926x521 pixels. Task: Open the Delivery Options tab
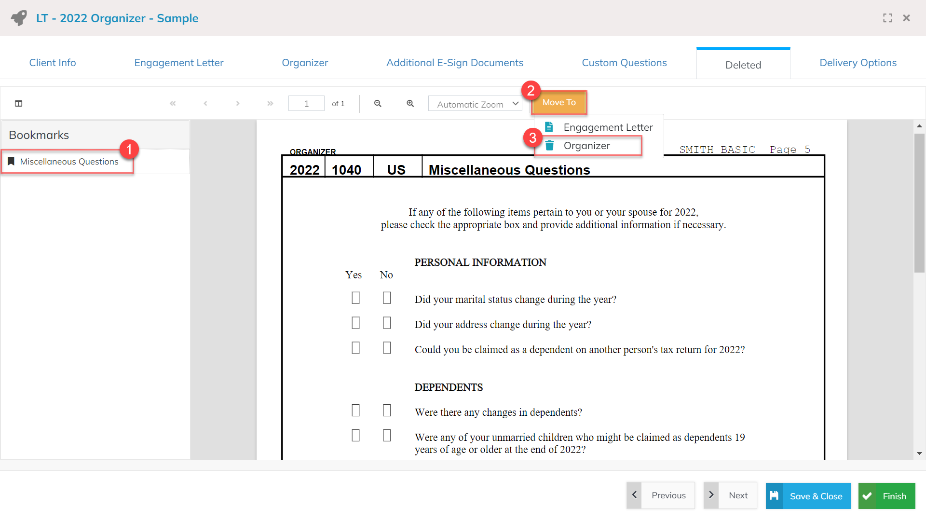(858, 63)
